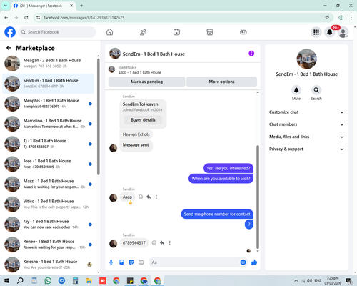Open the Gaming icon in top navigation
This screenshot has width=357, height=286.
coord(243,32)
